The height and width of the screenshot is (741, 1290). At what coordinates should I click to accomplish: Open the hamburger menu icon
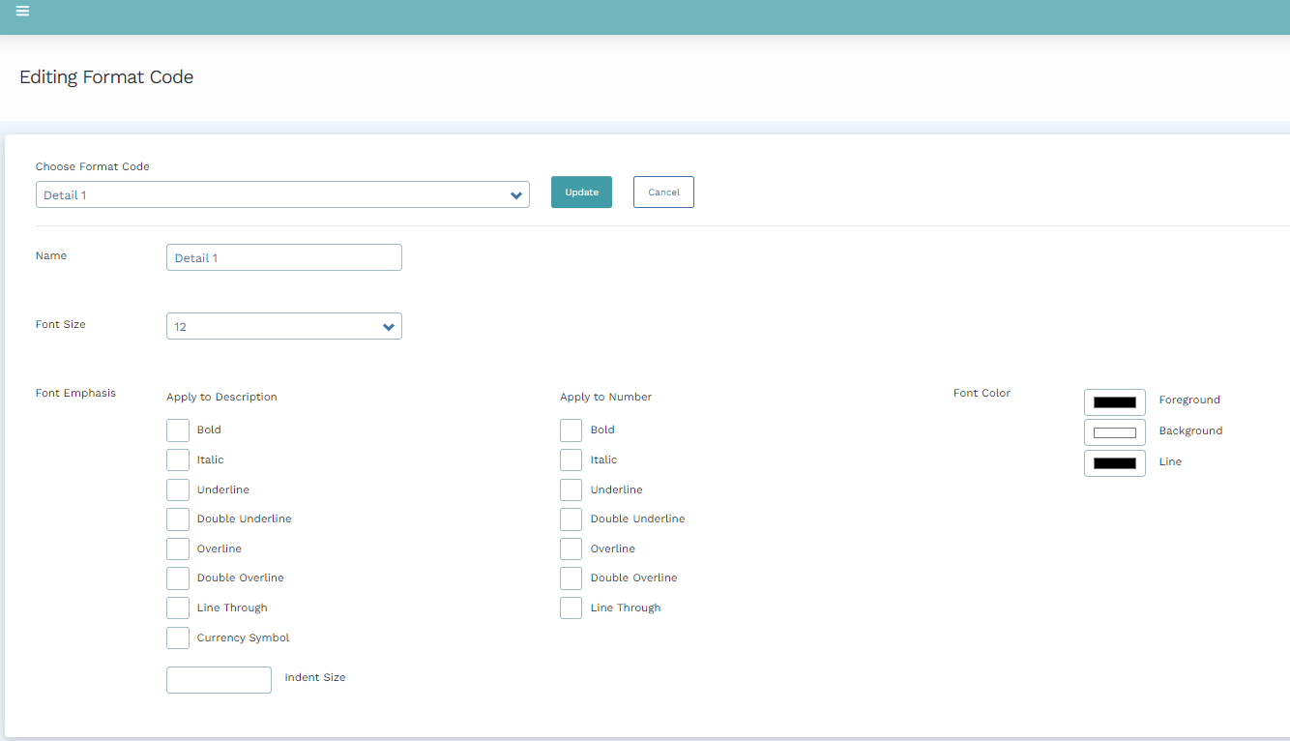[22, 12]
